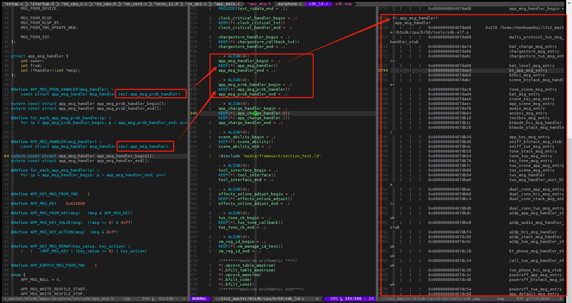Go to the active sdk_ld.c tab
Image resolution: width=572 pixels, height=303 pixels.
pyautogui.click(x=319, y=4)
